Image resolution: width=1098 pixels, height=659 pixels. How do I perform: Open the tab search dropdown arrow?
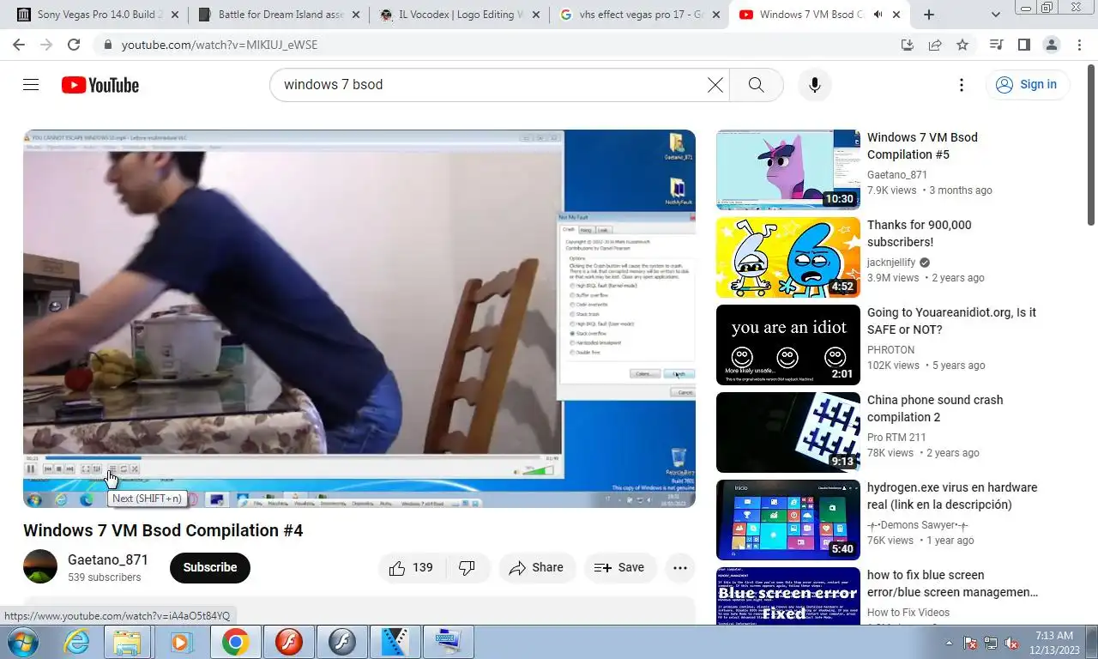(x=995, y=15)
